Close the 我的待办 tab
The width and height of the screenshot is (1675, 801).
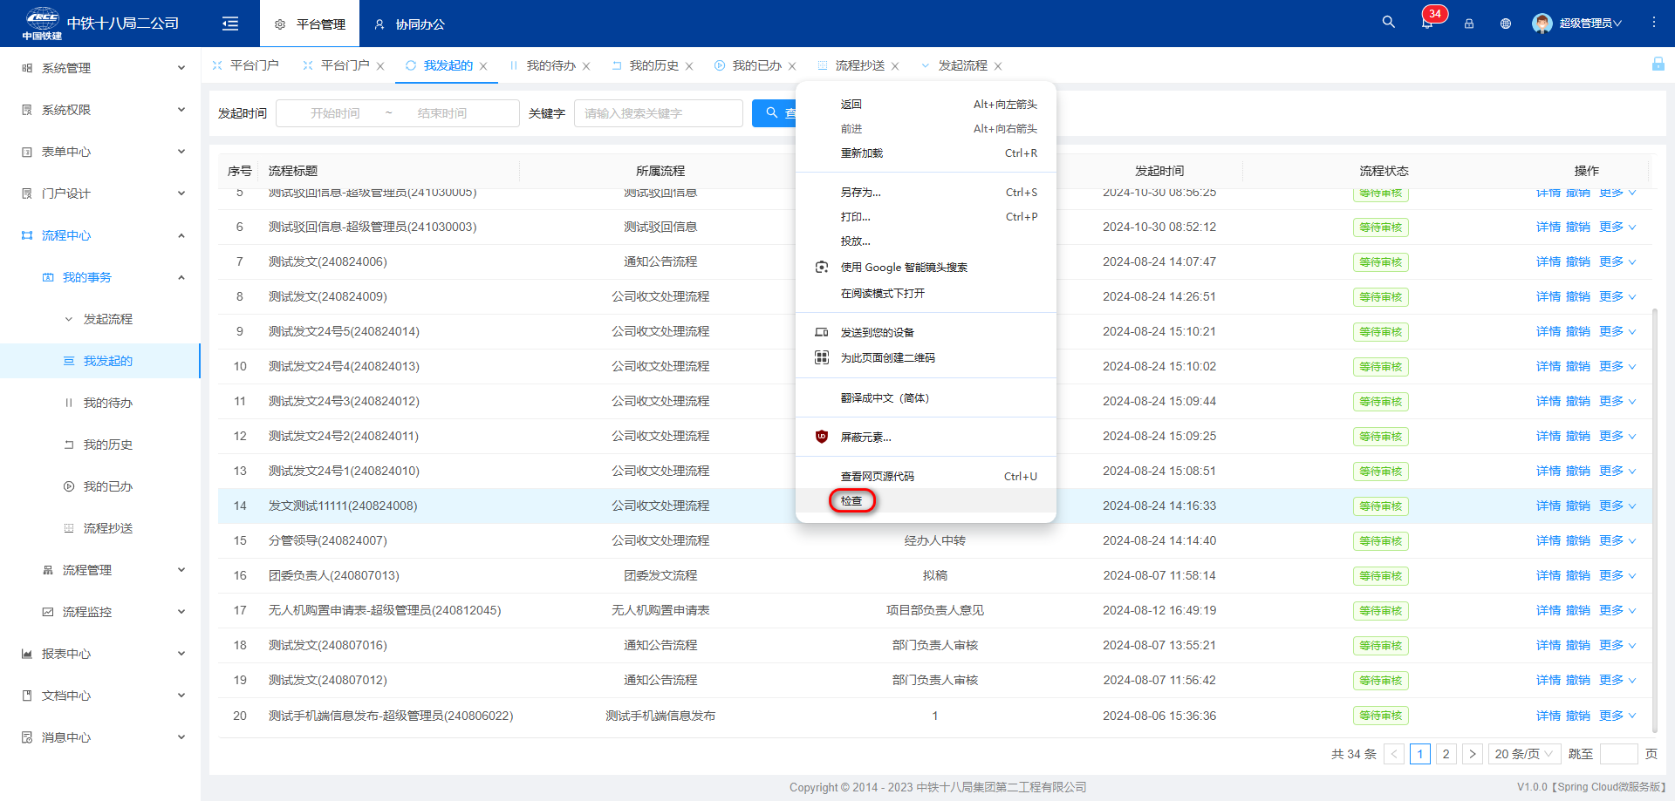pyautogui.click(x=586, y=66)
